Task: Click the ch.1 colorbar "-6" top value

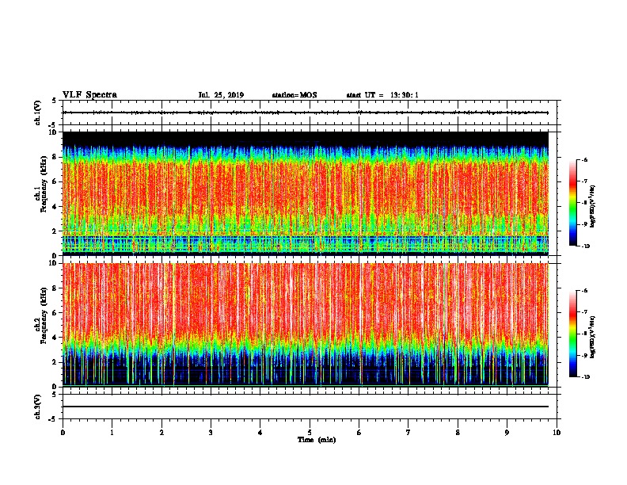Action: pos(585,159)
